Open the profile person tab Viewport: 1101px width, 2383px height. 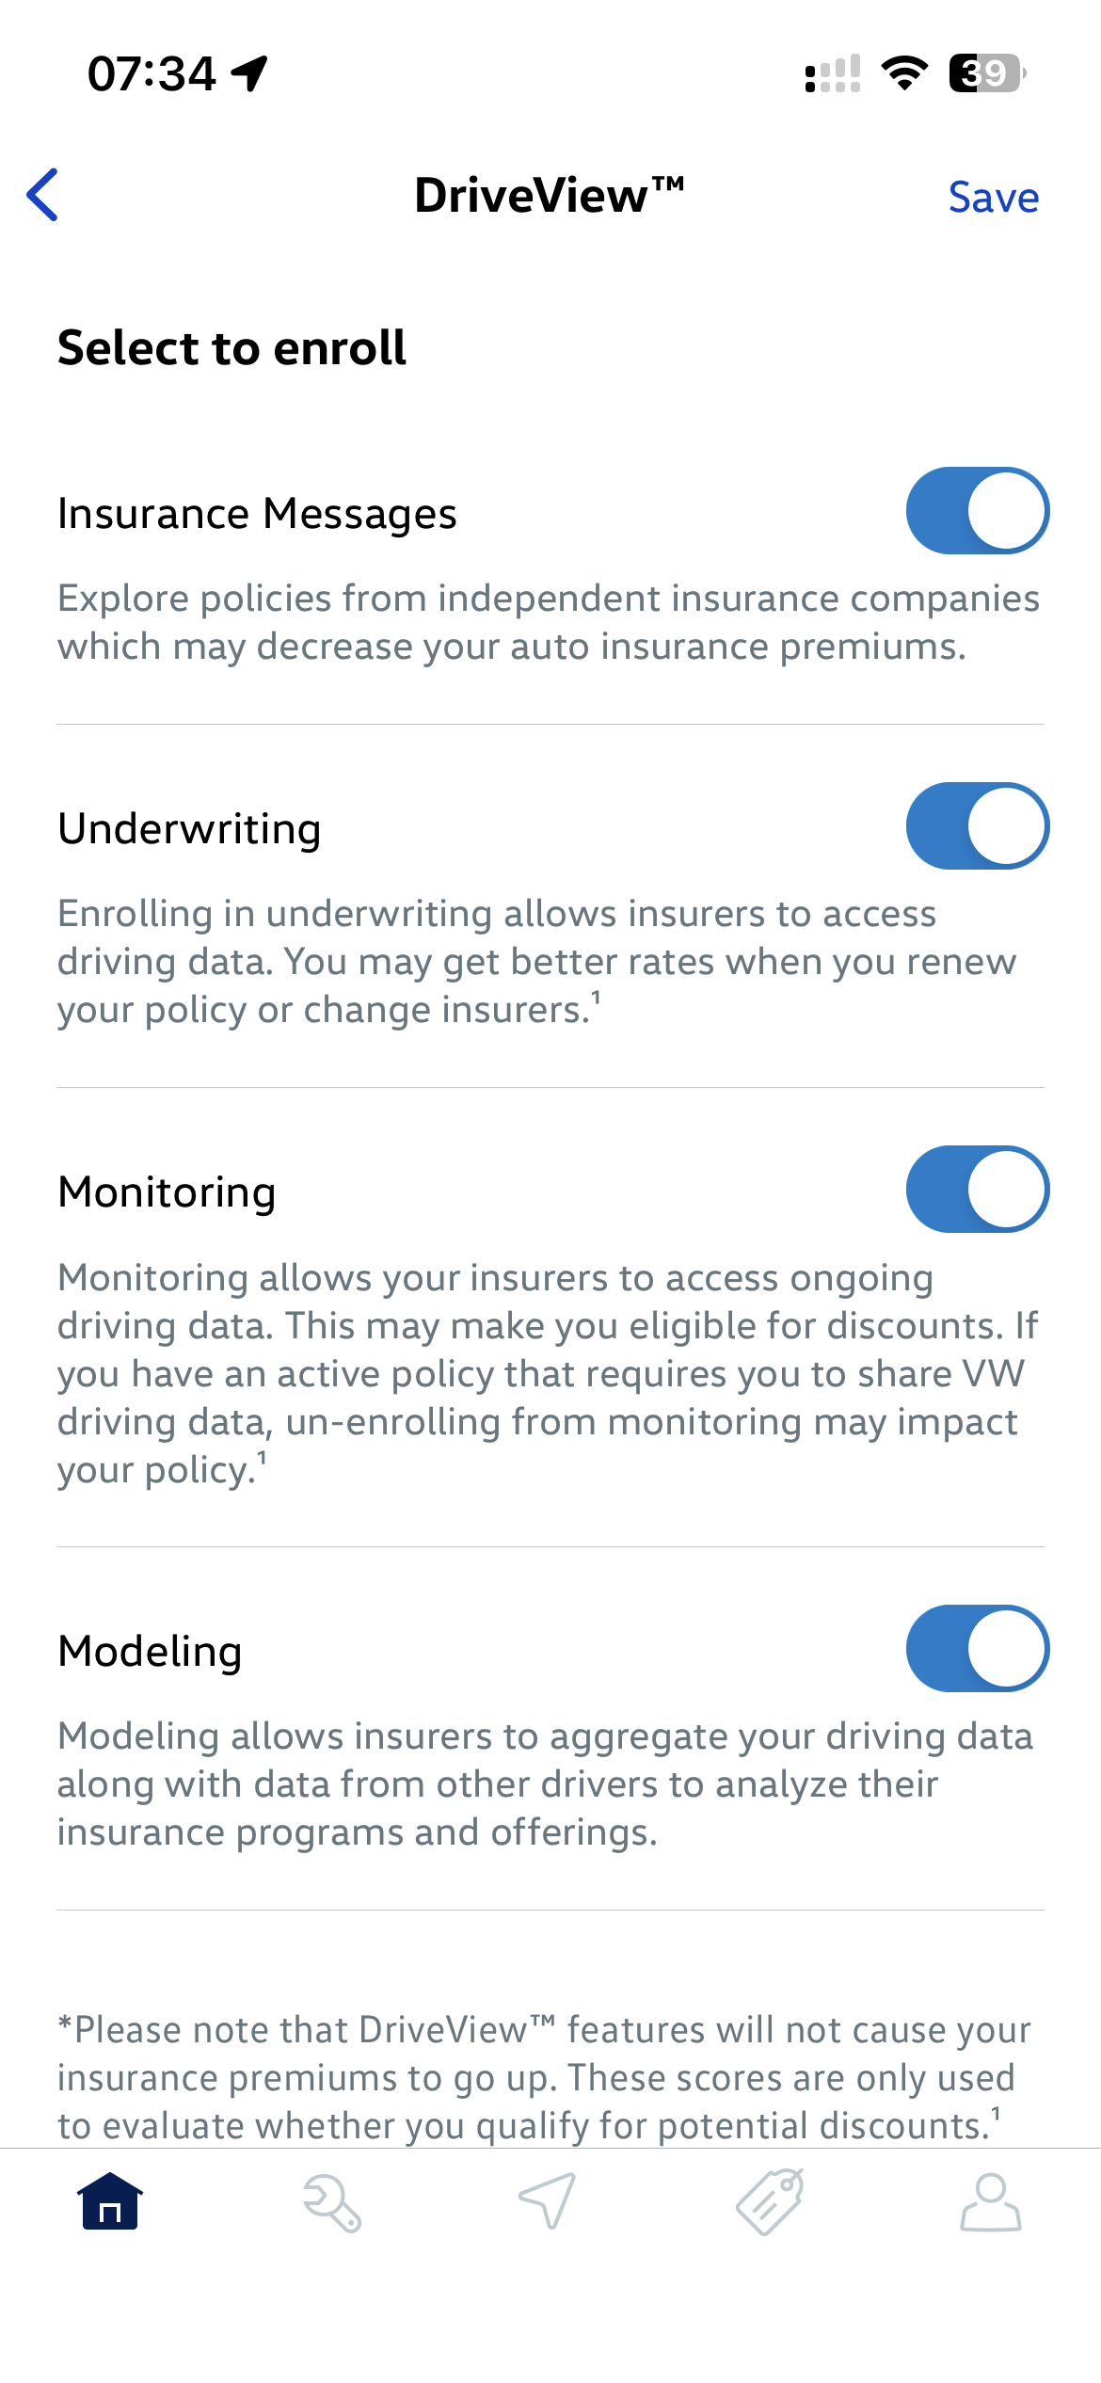[990, 2202]
